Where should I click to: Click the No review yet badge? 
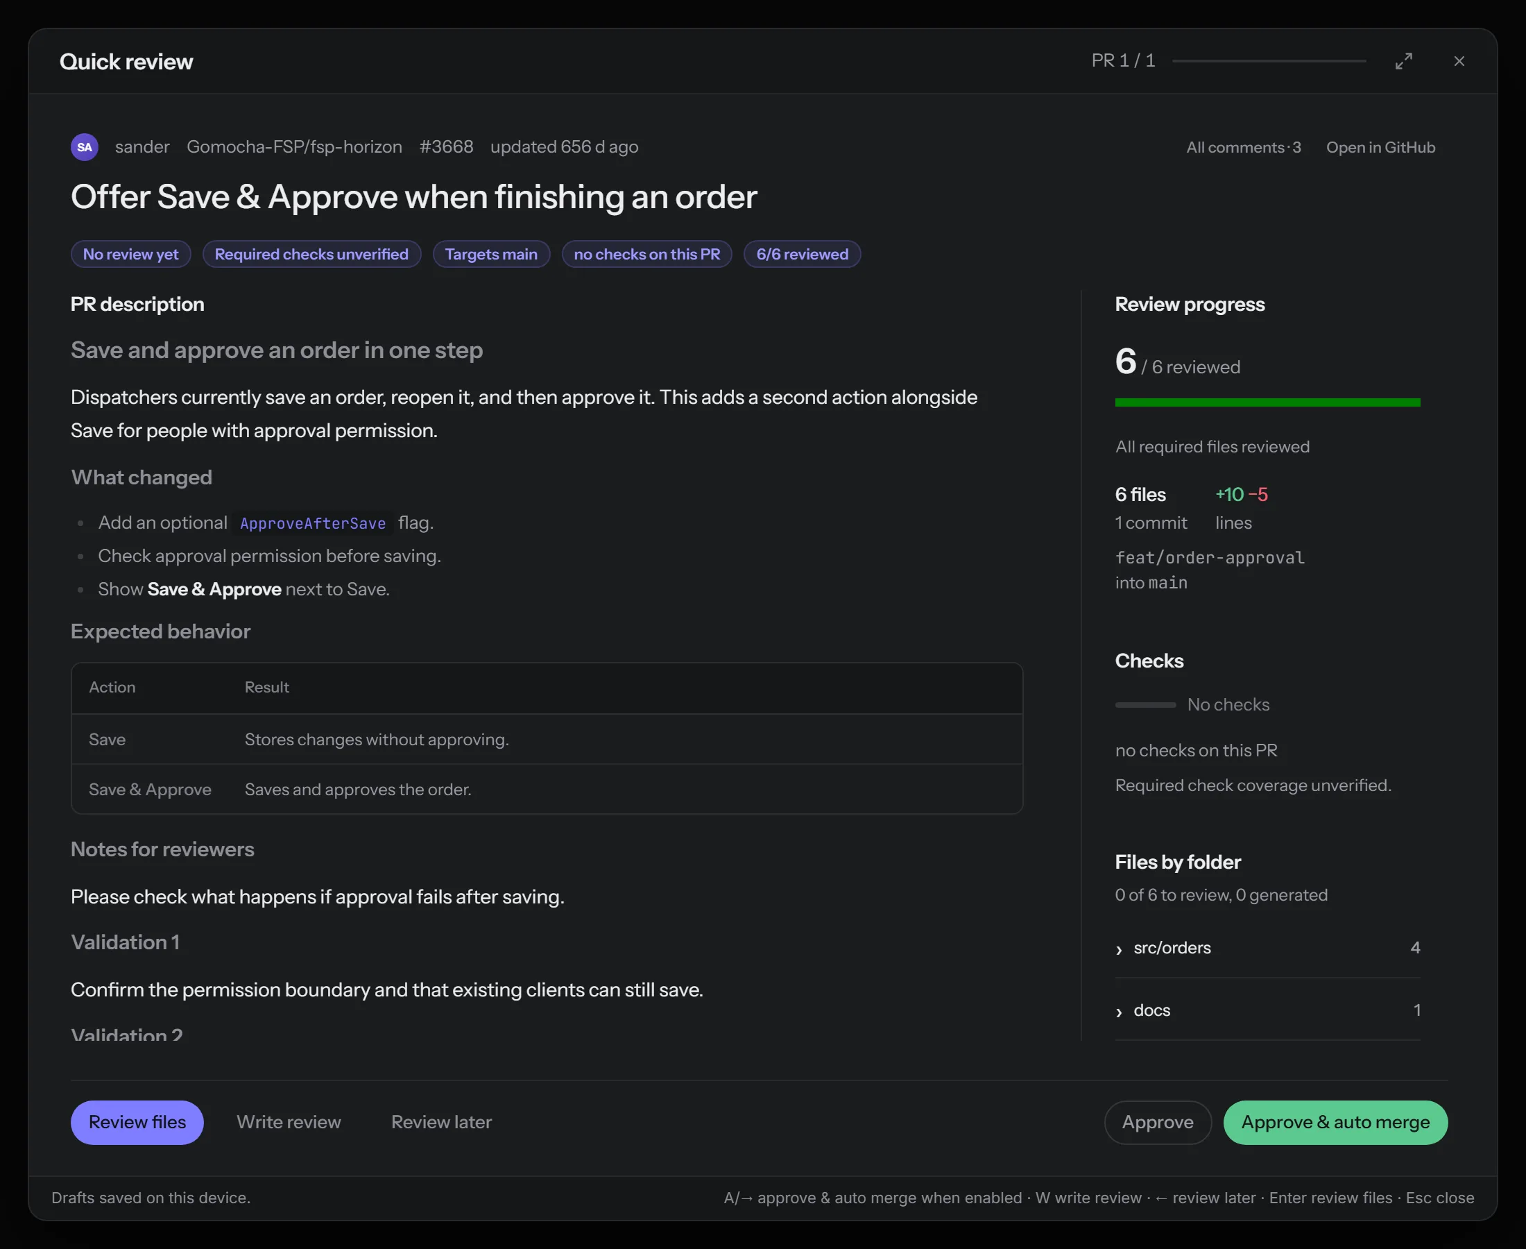click(x=130, y=254)
